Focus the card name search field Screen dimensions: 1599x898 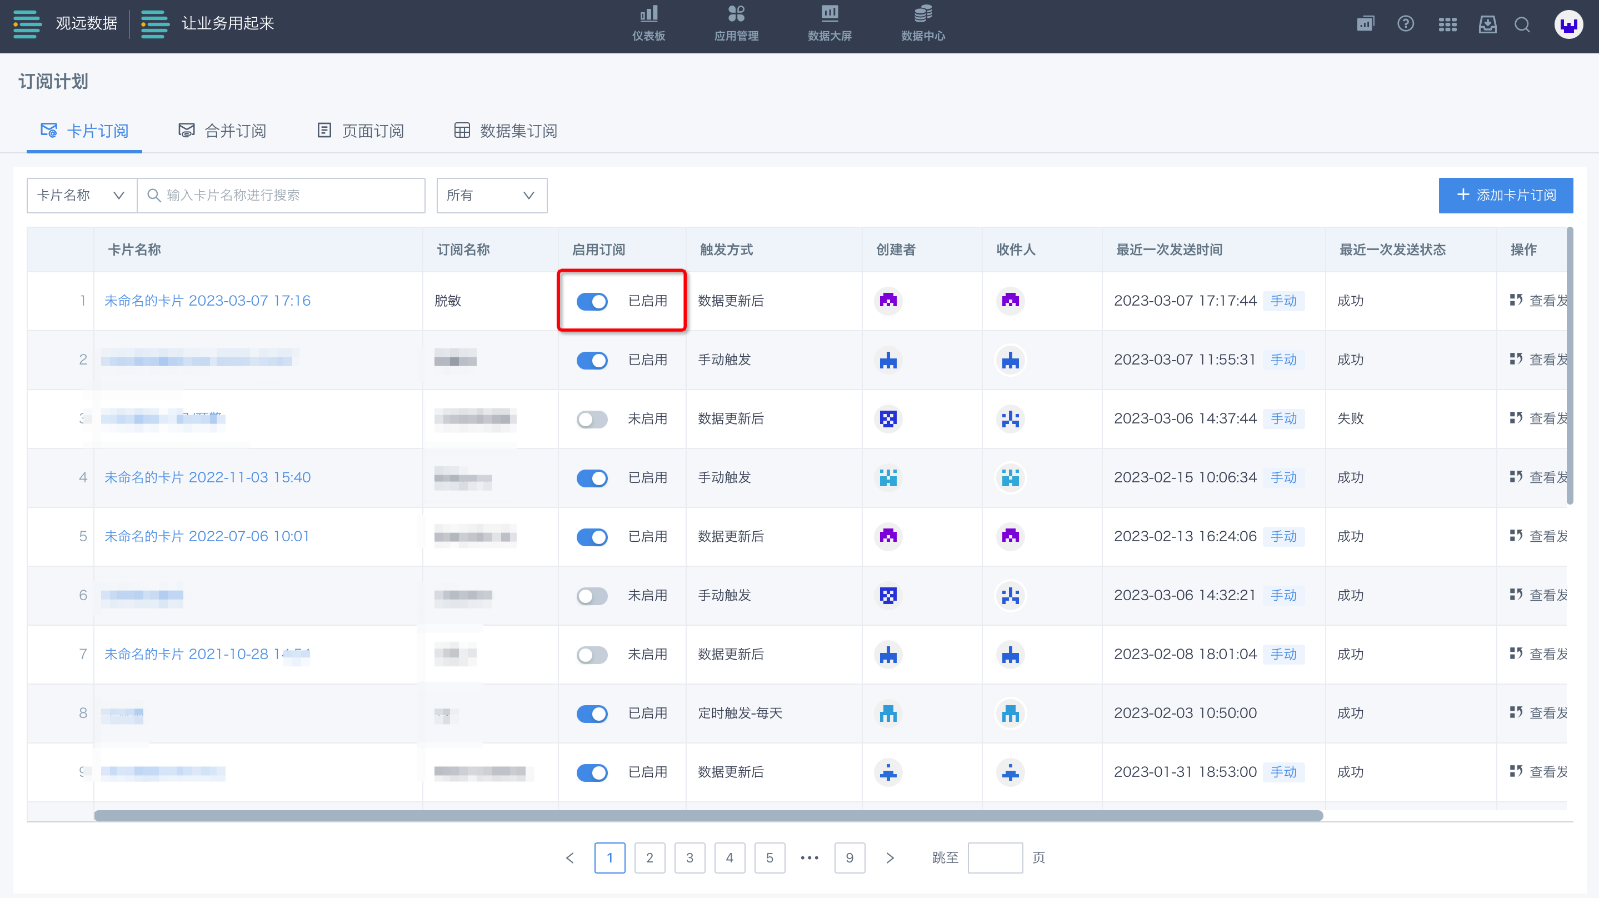[x=281, y=195]
